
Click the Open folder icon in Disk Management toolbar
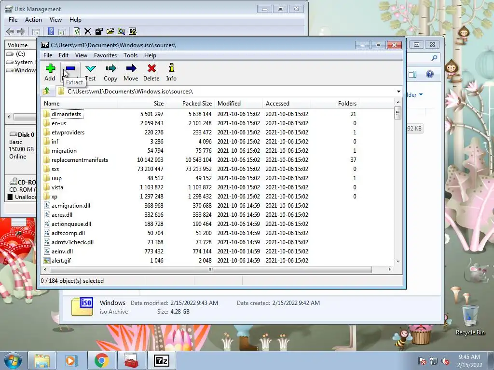110,31
